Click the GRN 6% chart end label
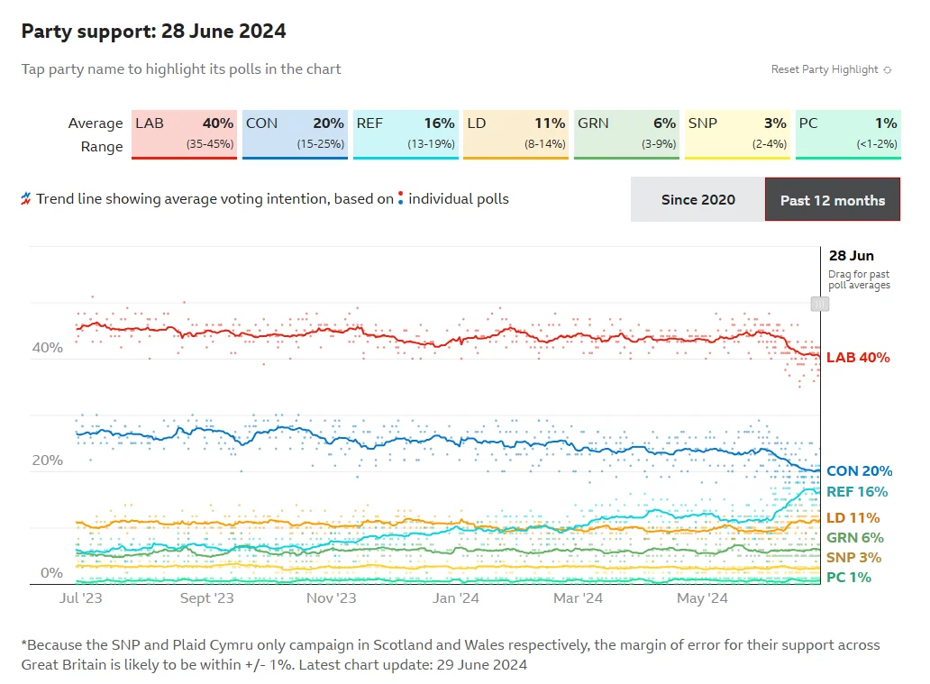The height and width of the screenshot is (684, 930). coord(855,537)
